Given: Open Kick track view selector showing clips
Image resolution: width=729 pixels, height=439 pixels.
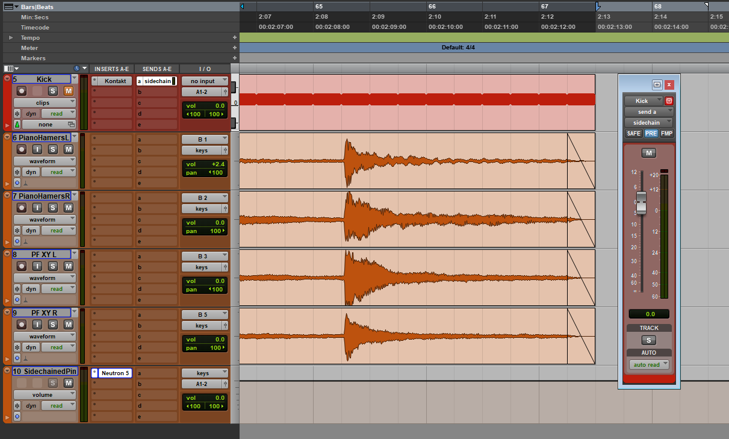Looking at the screenshot, I should click(x=45, y=103).
